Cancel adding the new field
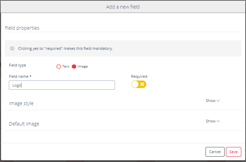The height and width of the screenshot is (162, 246). 215,152
